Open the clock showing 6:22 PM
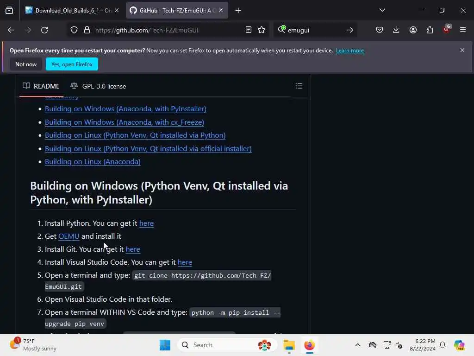The height and width of the screenshot is (356, 474). tap(422, 345)
